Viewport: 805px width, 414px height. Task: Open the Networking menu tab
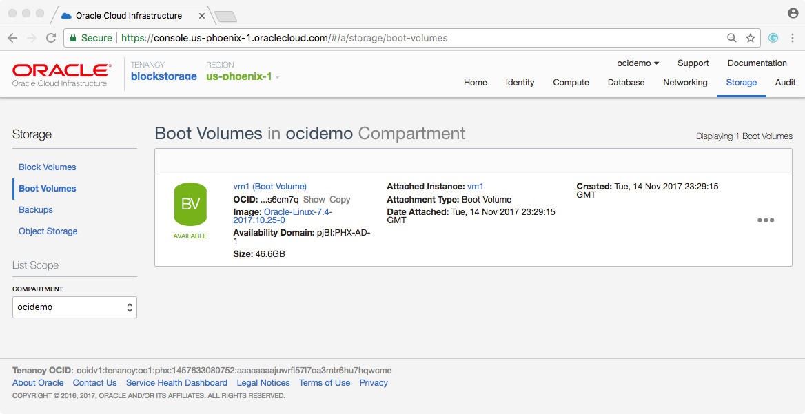685,83
